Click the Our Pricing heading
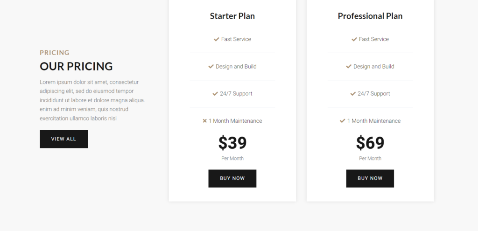478x231 pixels. [76, 66]
